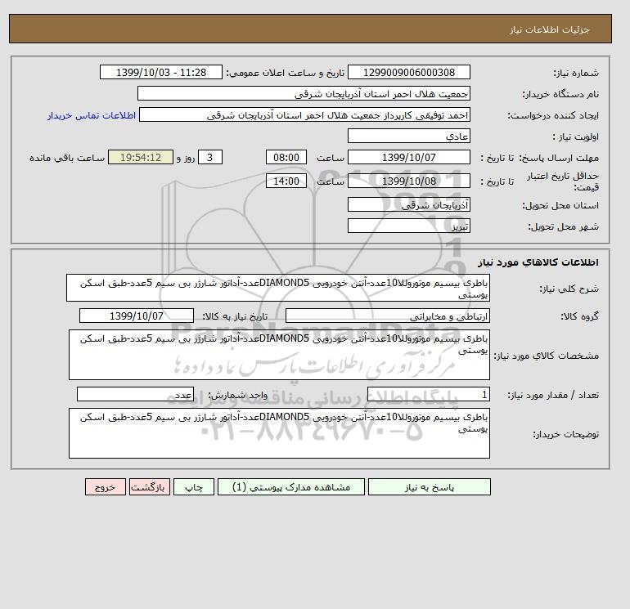Click the 08:00 time field
Image resolution: width=630 pixels, height=609 pixels.
[x=286, y=158]
